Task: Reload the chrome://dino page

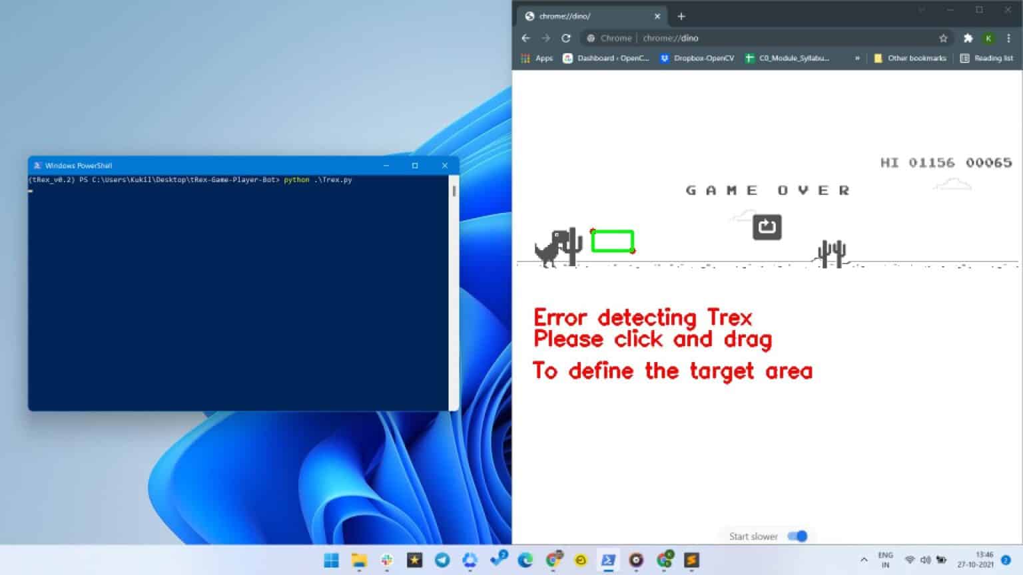Action: pyautogui.click(x=566, y=39)
